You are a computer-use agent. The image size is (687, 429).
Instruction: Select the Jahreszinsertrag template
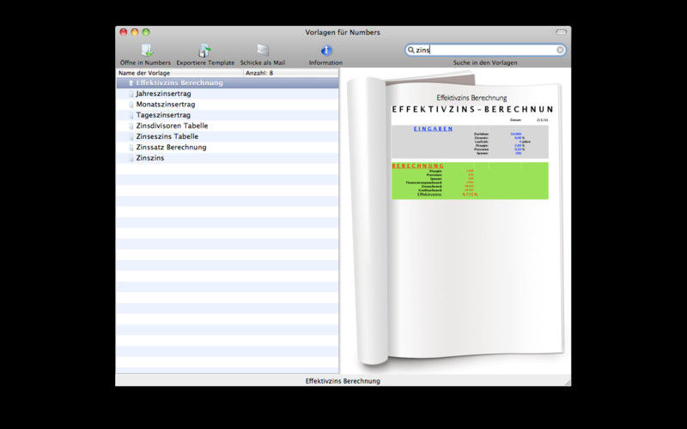coord(228,94)
